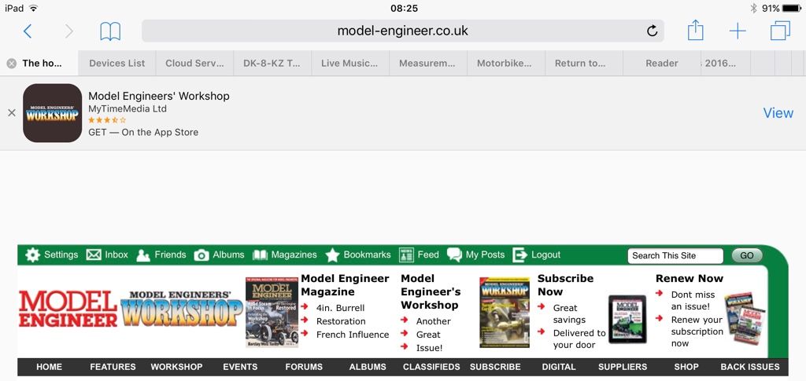806x381 pixels.
Task: Click the Renew Now magazines stack image
Action: (x=745, y=317)
